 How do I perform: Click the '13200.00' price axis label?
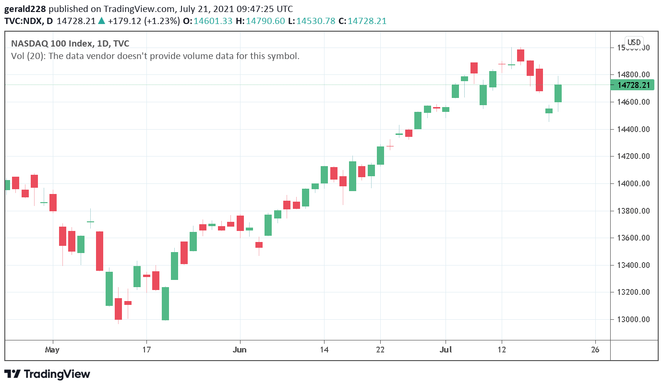coord(634,292)
